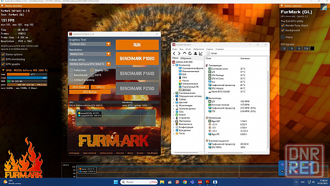Toggle the GPU monitoring checkbox
This screenshot has width=330, height=186.
pos(3,59)
